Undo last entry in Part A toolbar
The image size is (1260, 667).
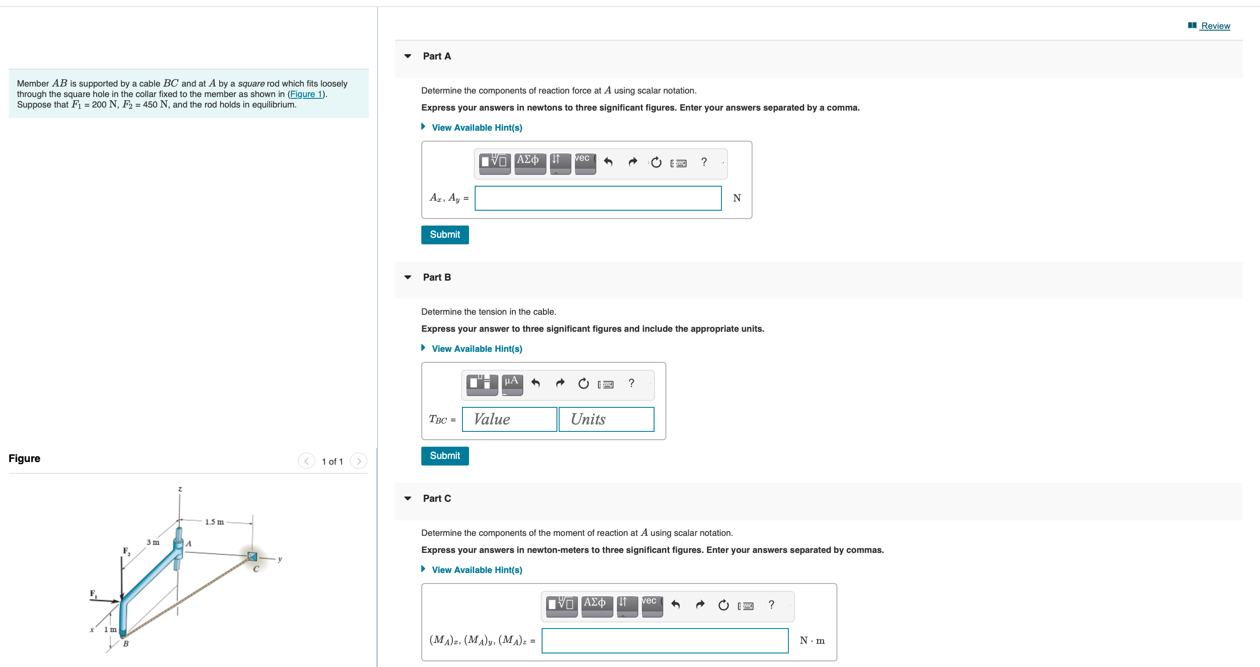(608, 162)
